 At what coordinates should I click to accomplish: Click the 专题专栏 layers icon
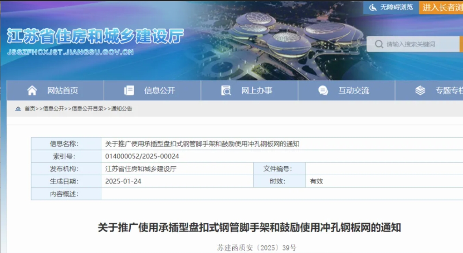420,90
